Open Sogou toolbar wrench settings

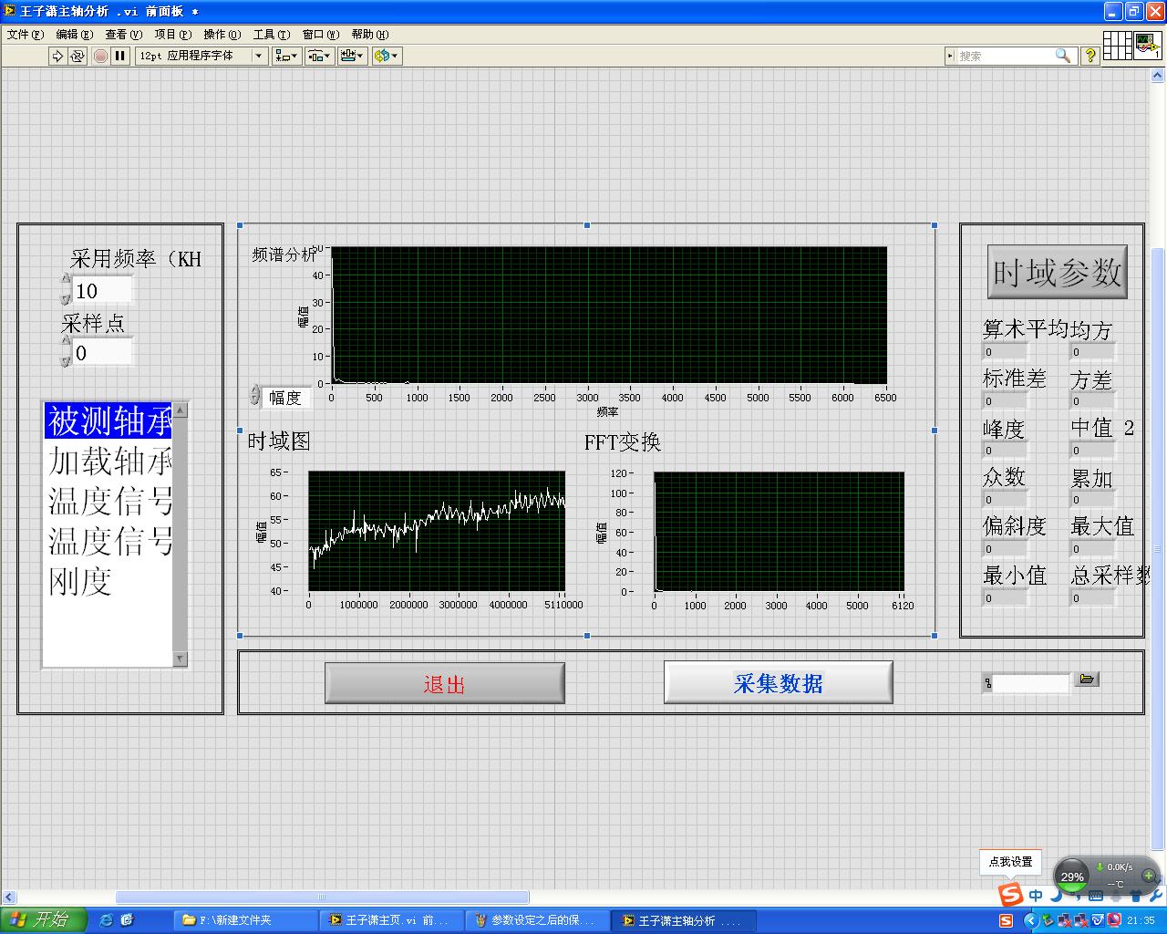[1155, 896]
